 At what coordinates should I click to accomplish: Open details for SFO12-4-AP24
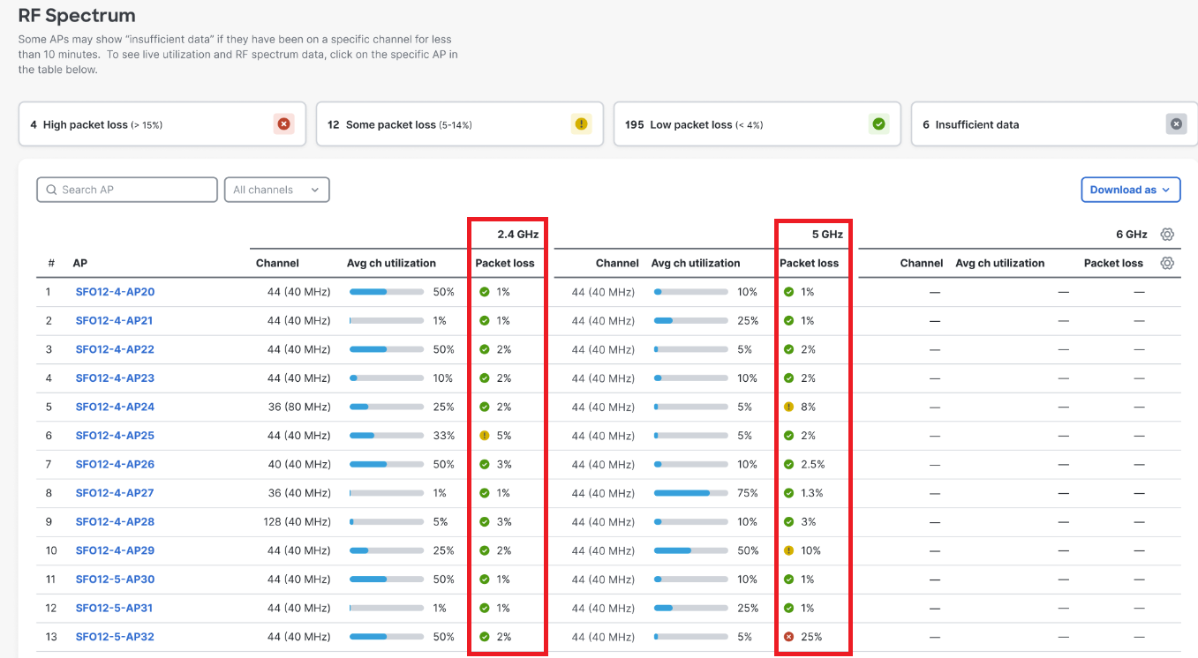pos(115,407)
